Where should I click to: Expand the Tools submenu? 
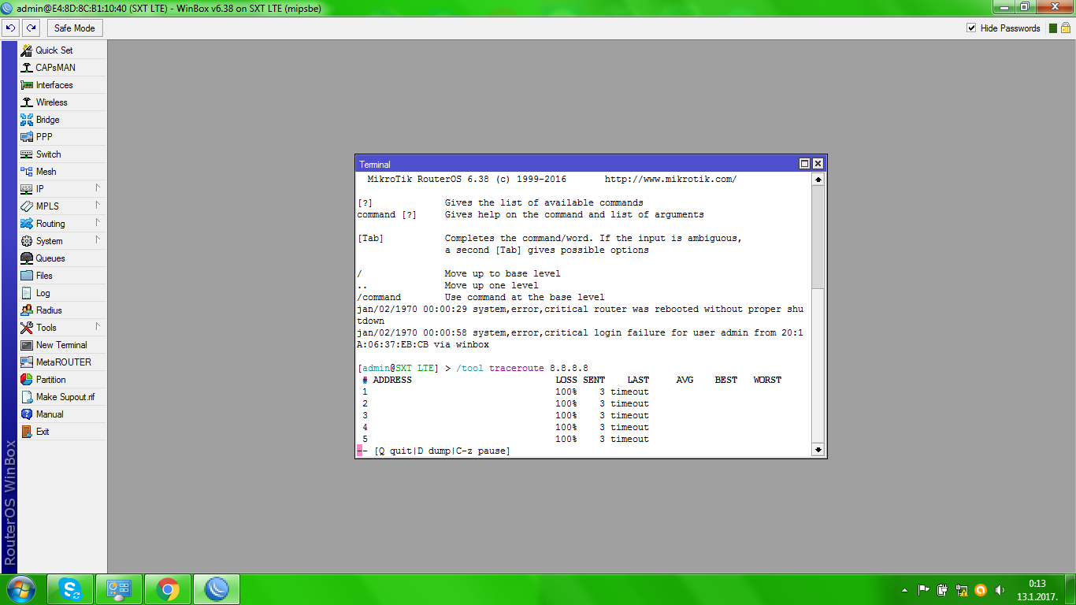[61, 328]
